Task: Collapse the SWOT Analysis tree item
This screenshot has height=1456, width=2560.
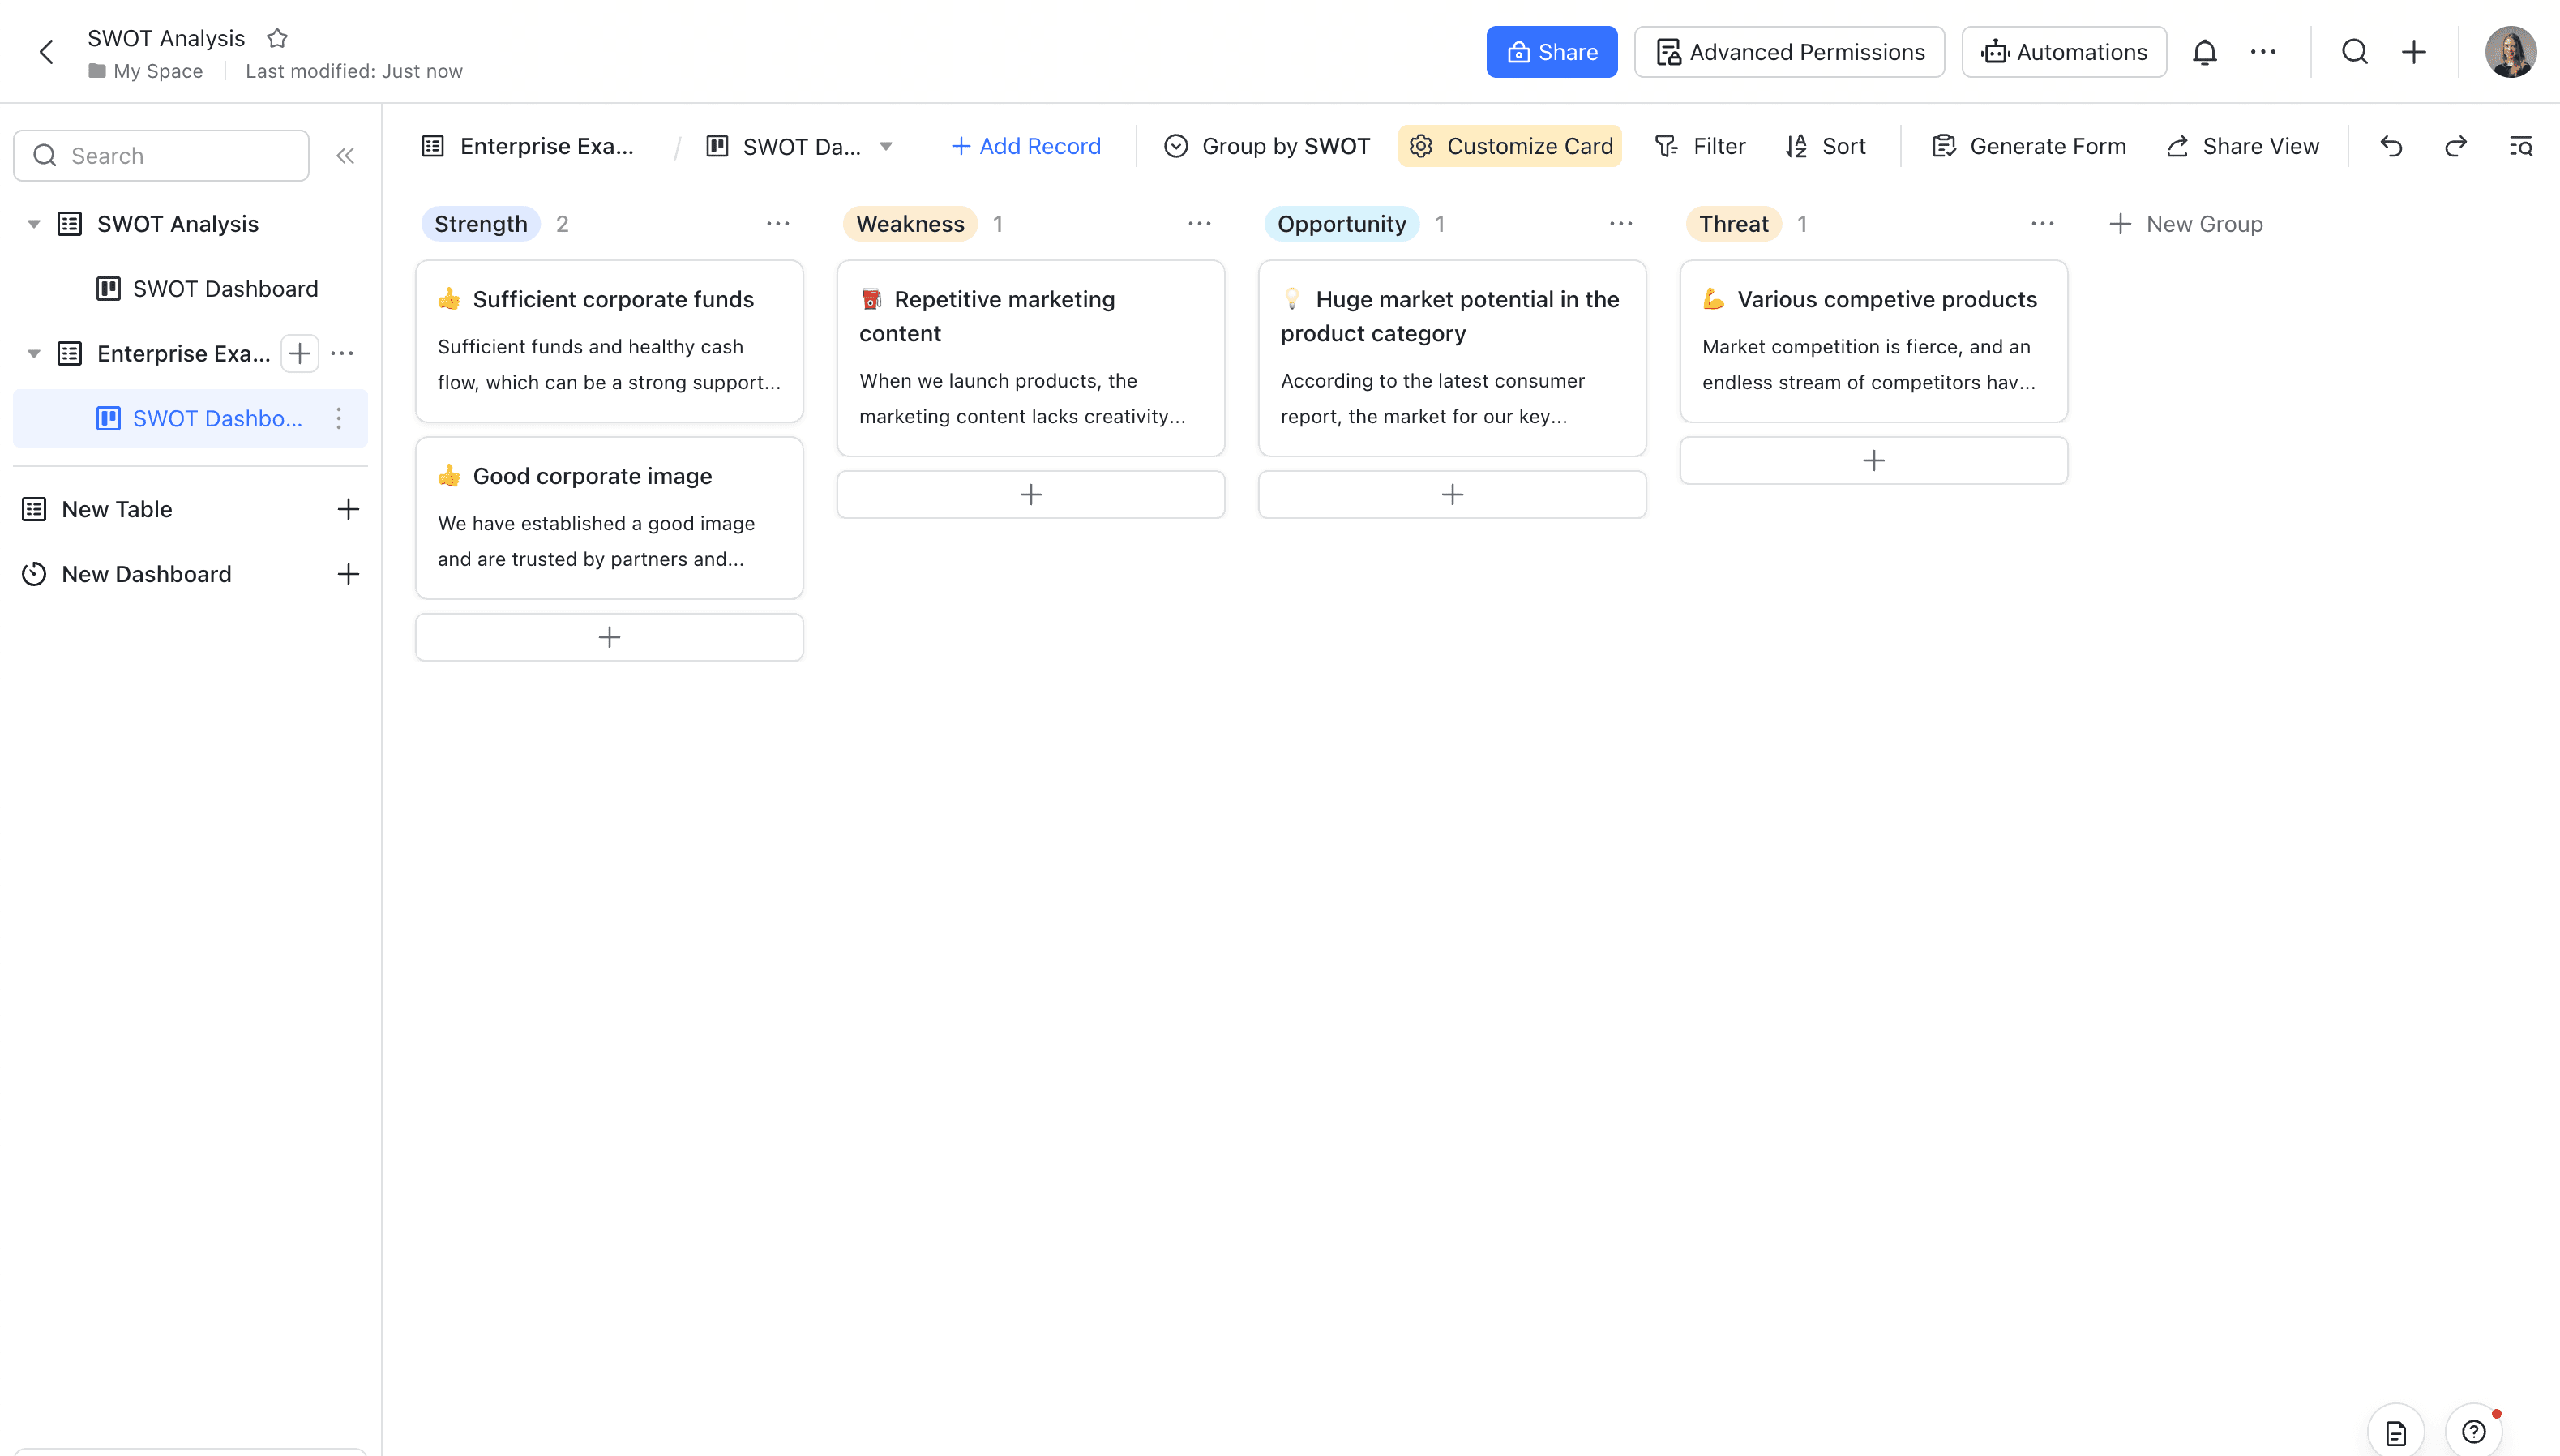Action: [34, 224]
